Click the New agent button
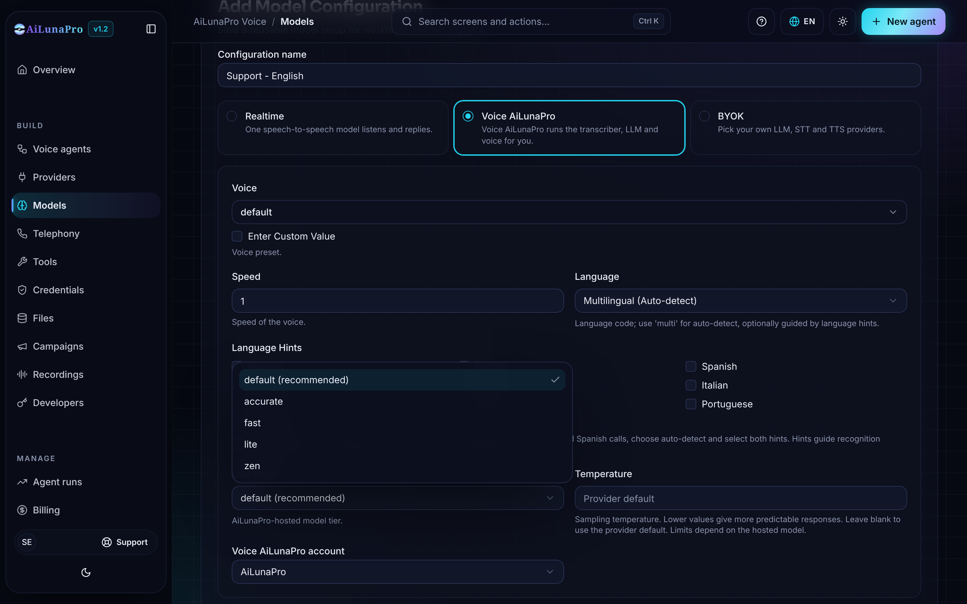 click(903, 21)
